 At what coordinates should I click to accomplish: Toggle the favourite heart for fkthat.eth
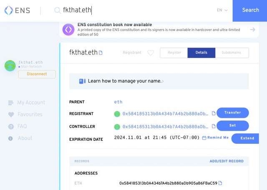[151, 53]
